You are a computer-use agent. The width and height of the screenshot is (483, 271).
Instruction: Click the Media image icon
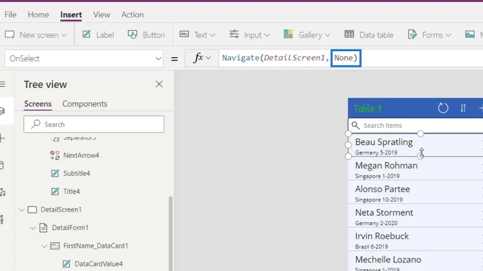(x=470, y=34)
